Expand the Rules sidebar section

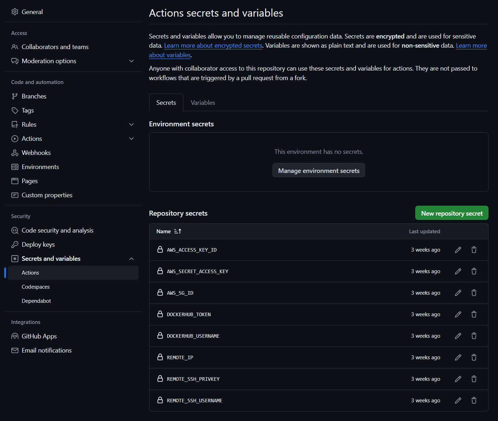pos(131,125)
